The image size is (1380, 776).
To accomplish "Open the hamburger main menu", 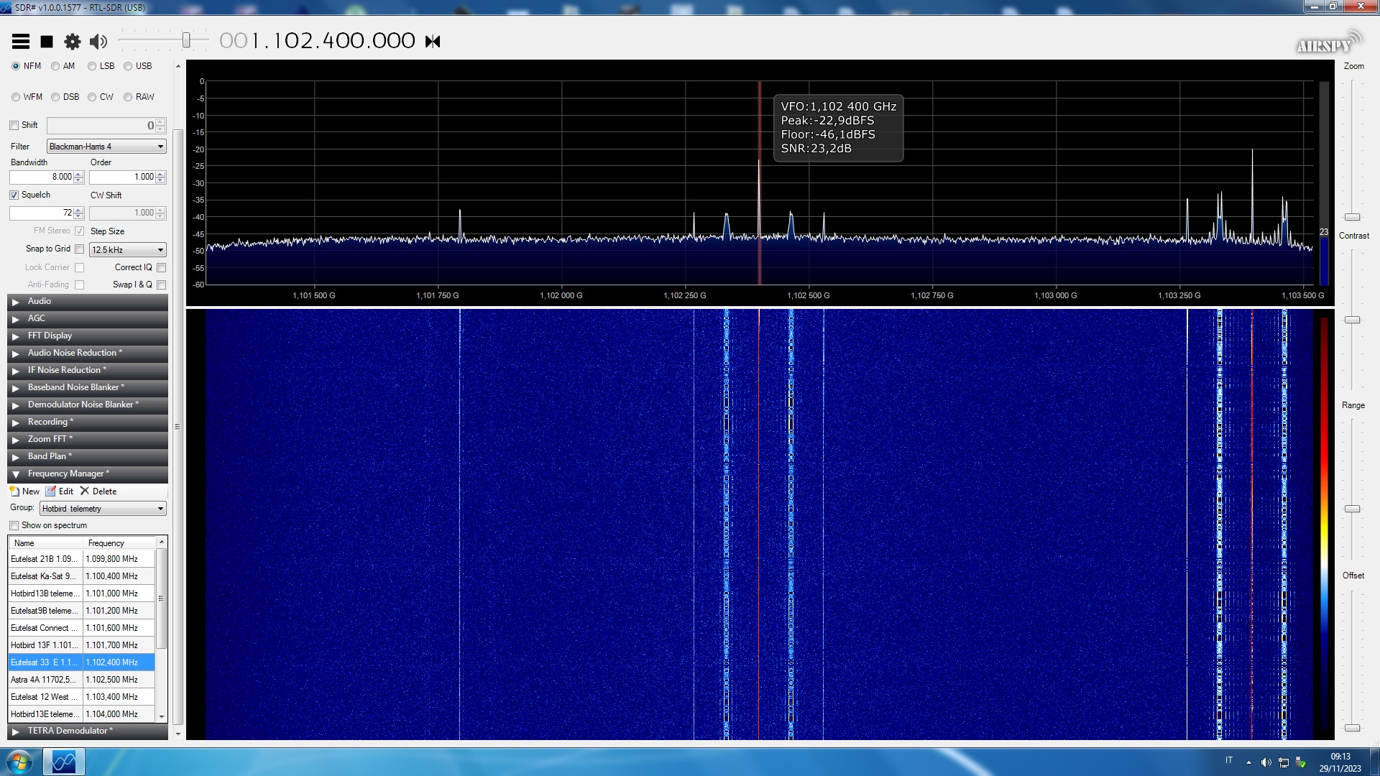I will pyautogui.click(x=21, y=42).
